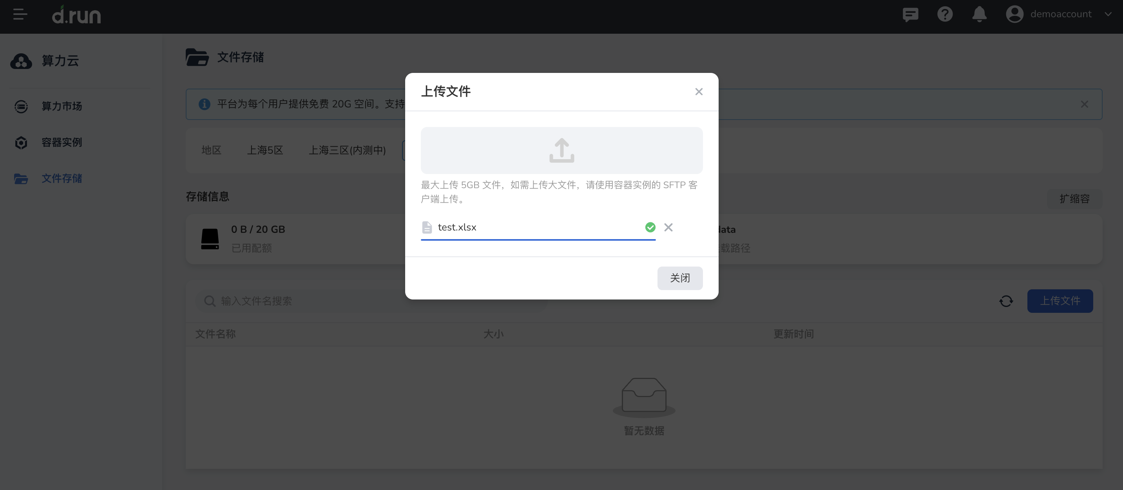This screenshot has width=1123, height=490.
Task: Select the 容器实例 sidebar icon
Action: pyautogui.click(x=20, y=143)
